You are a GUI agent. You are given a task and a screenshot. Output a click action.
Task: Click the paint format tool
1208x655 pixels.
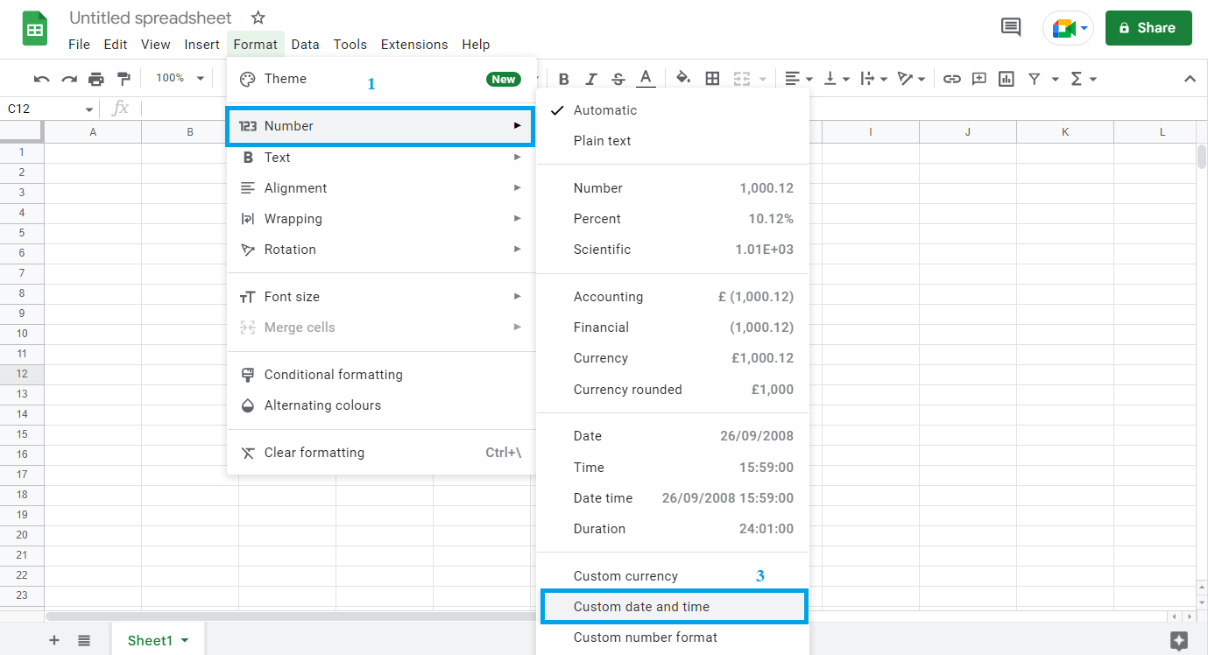point(124,78)
